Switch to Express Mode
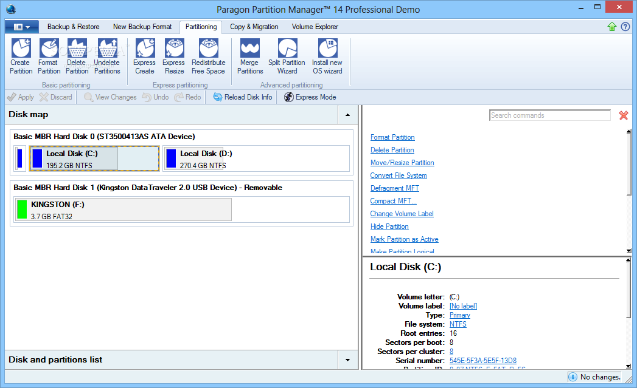This screenshot has width=637, height=388. pos(310,97)
